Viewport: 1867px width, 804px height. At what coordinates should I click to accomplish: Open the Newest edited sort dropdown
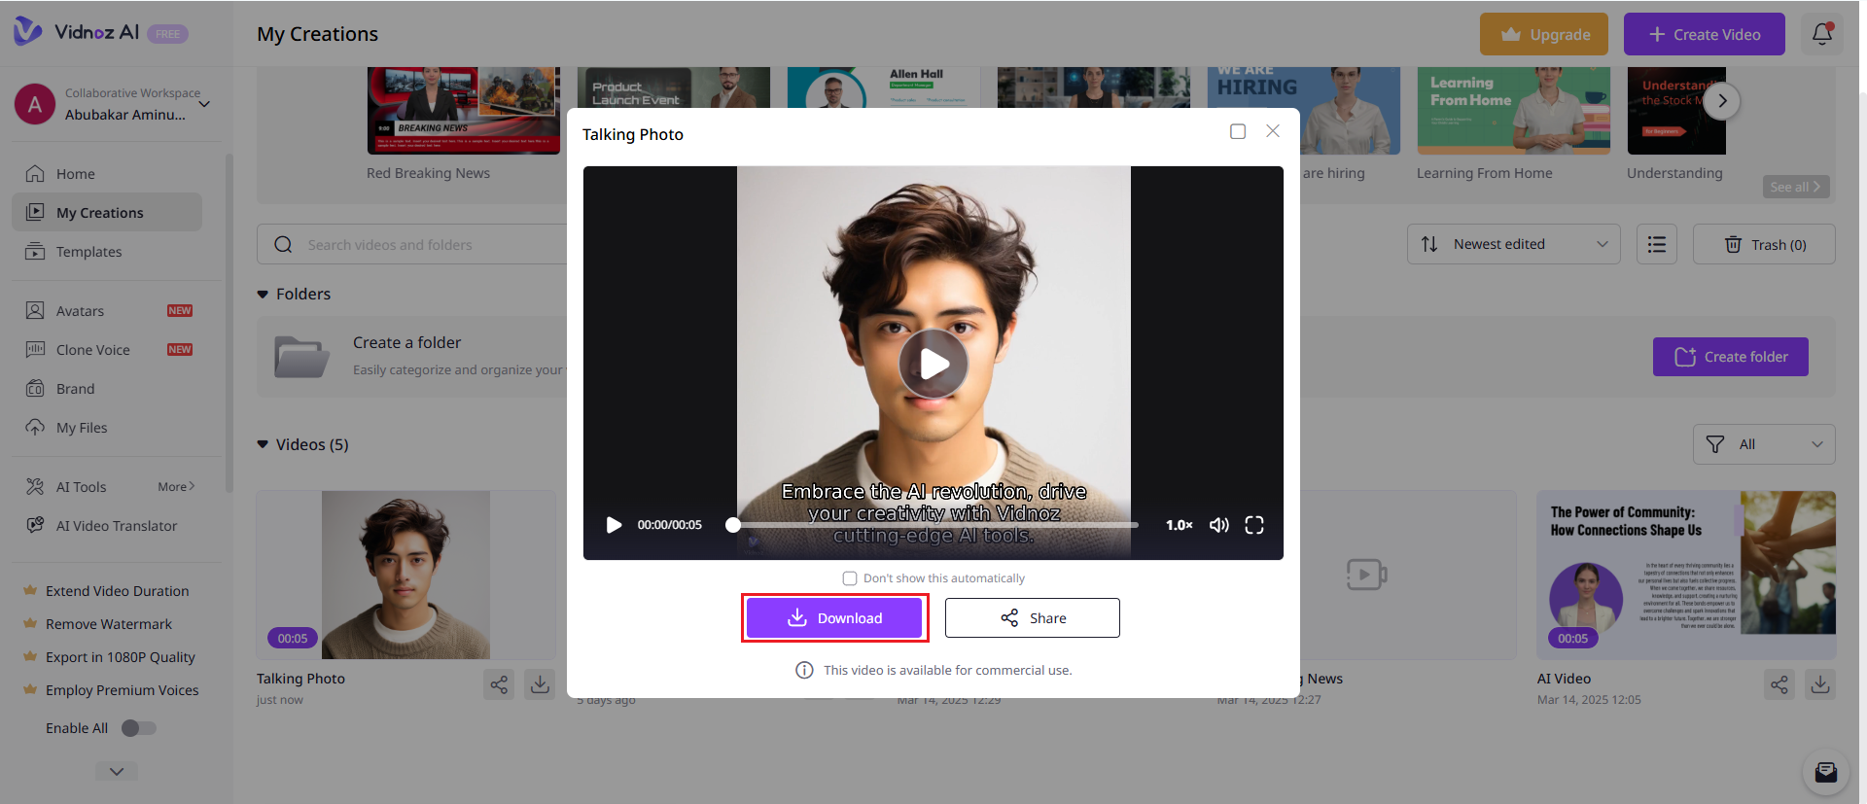click(x=1514, y=244)
